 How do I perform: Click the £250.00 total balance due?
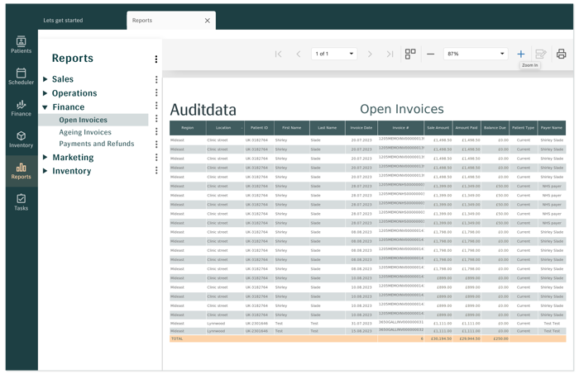[500, 338]
